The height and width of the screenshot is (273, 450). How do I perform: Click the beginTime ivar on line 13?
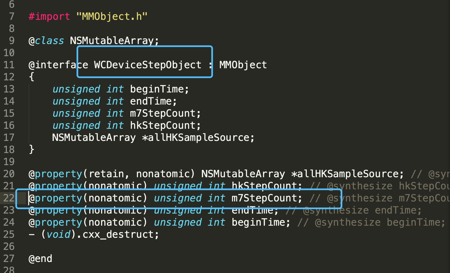coord(157,89)
